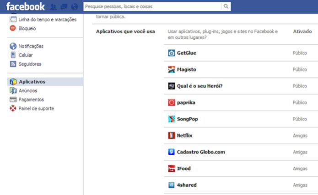The image size is (318, 195).
Task: Open Painel de suporte
Action: [x=36, y=108]
